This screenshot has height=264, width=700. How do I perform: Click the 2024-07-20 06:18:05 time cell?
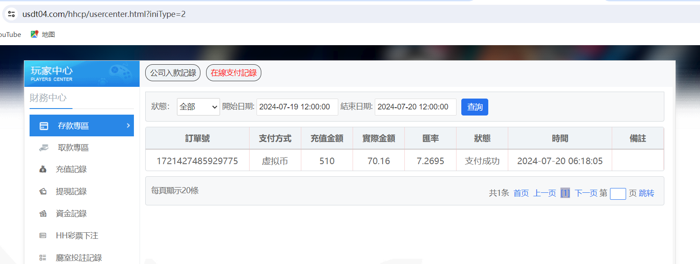[560, 161]
